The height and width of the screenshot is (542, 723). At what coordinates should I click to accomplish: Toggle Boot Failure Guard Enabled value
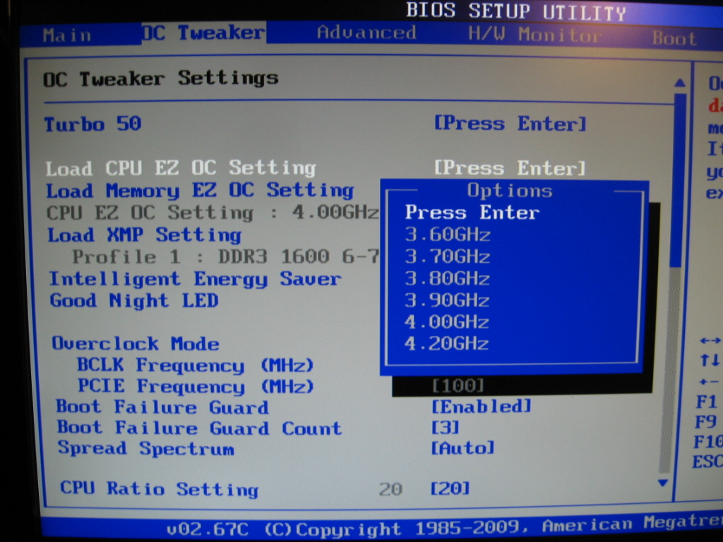[481, 406]
